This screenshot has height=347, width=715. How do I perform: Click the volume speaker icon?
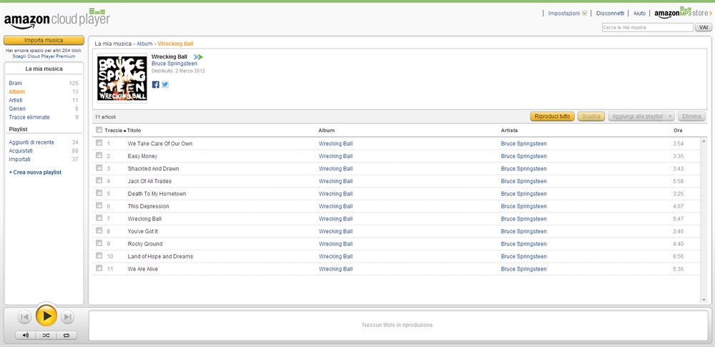[26, 336]
